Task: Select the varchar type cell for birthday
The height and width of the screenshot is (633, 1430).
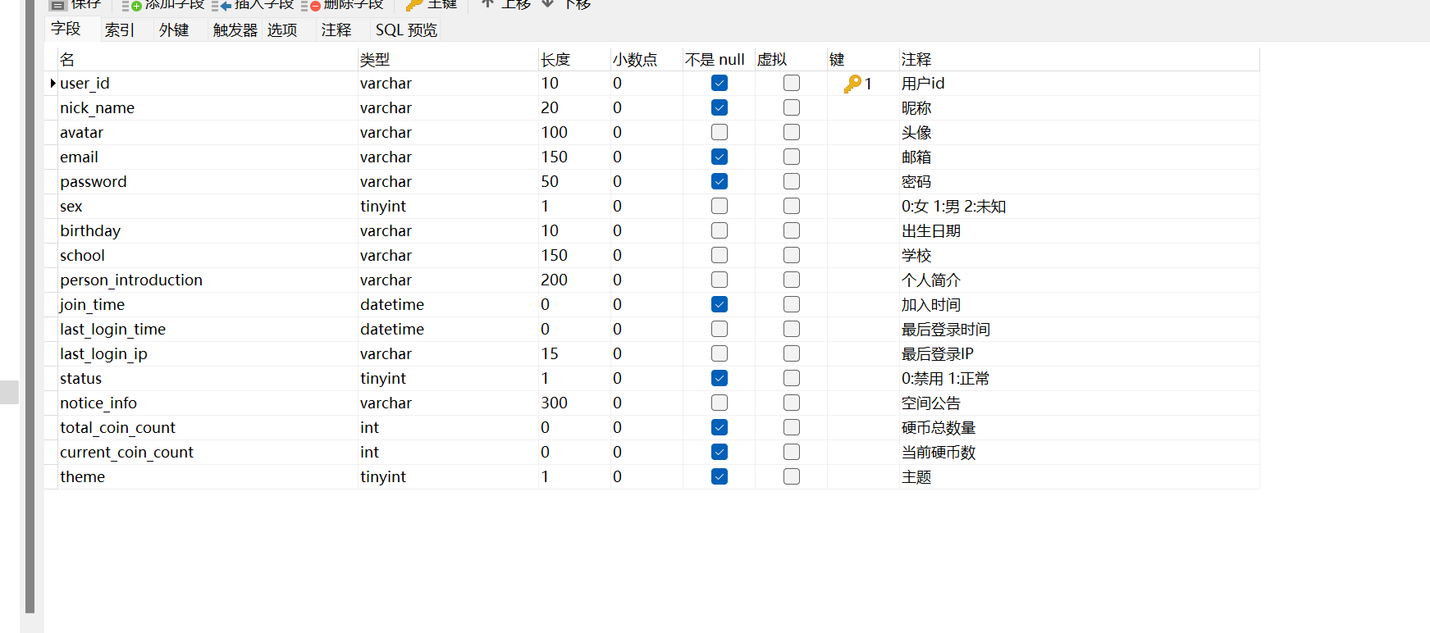Action: click(x=386, y=230)
